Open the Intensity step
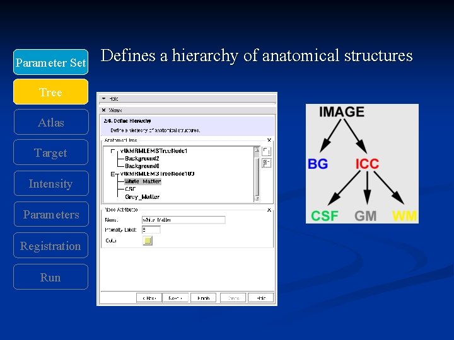Image resolution: width=454 pixels, height=340 pixels. point(51,183)
